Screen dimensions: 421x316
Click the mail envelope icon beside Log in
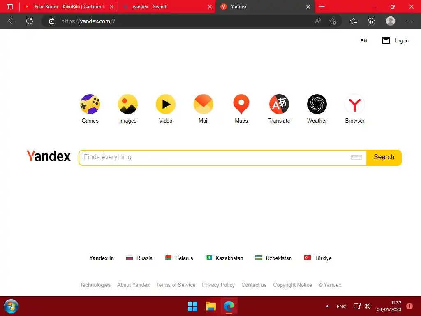[x=386, y=41]
